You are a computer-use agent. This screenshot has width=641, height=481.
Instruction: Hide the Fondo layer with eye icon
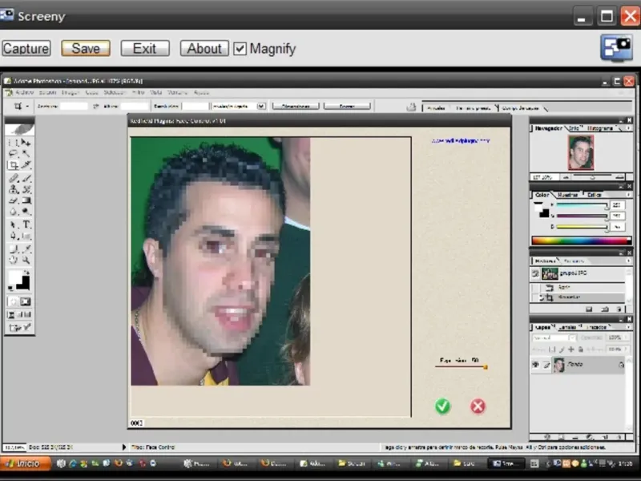(535, 365)
